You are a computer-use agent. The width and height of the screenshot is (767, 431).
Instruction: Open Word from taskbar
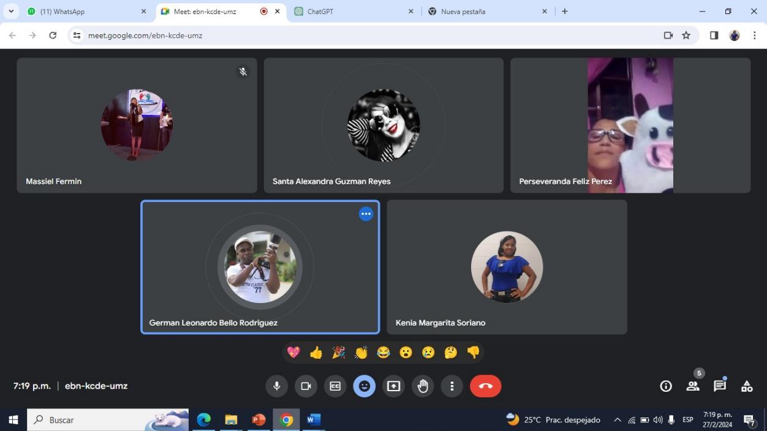click(314, 420)
